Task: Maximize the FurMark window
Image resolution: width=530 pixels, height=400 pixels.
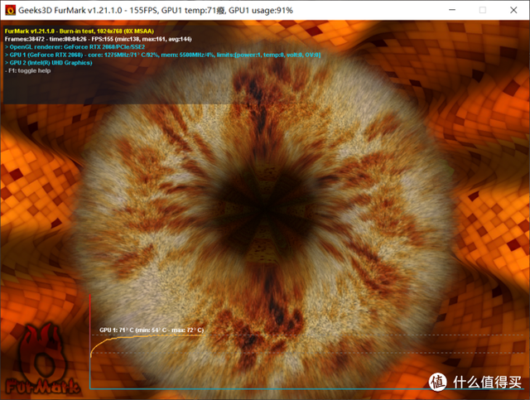Action: (483, 10)
